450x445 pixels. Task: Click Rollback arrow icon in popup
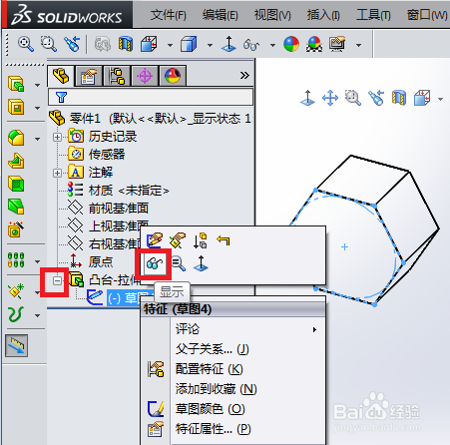224,239
